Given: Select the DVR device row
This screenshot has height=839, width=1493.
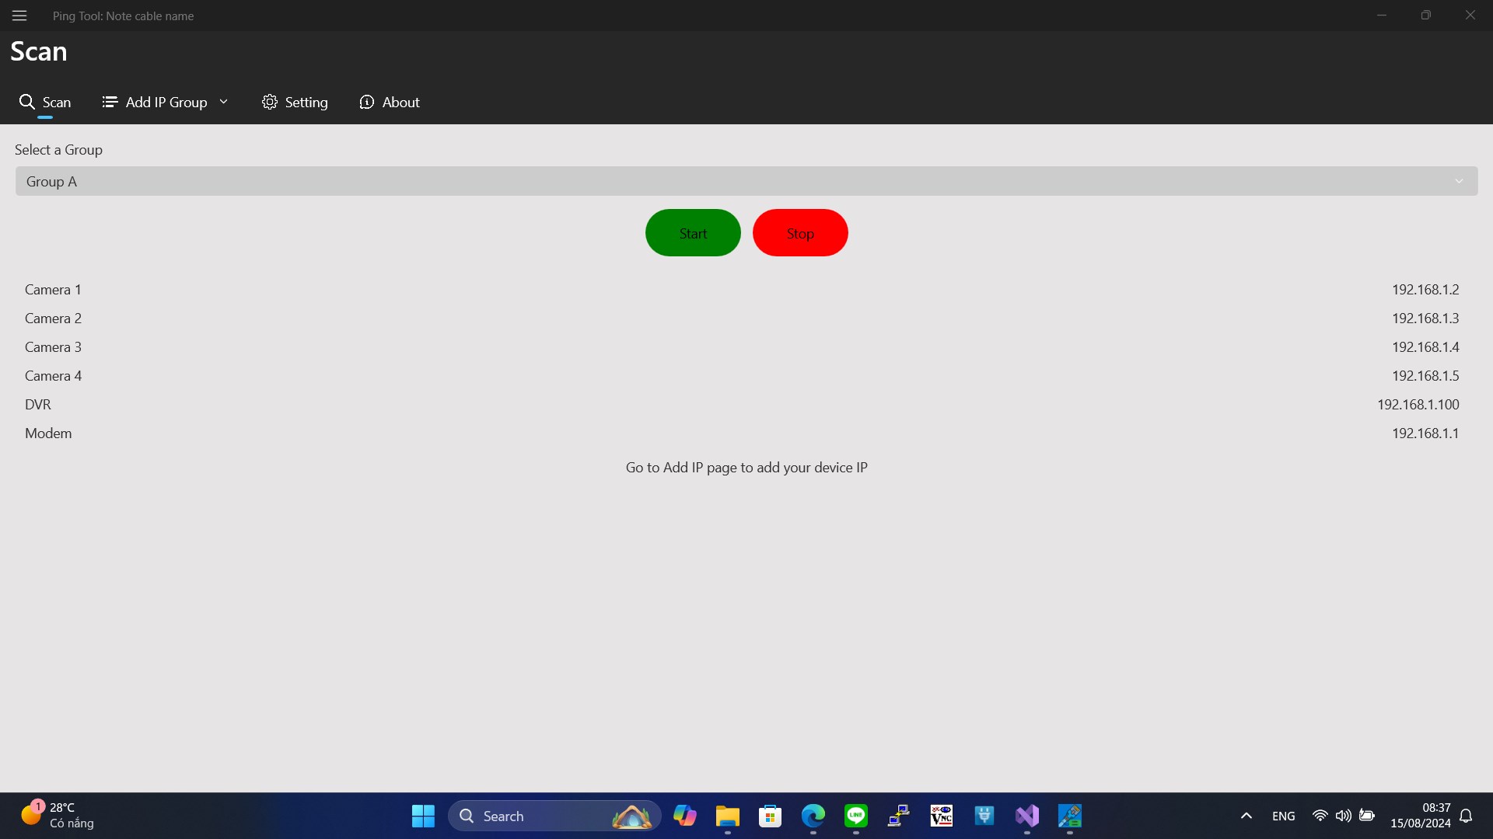Looking at the screenshot, I should click(x=38, y=405).
